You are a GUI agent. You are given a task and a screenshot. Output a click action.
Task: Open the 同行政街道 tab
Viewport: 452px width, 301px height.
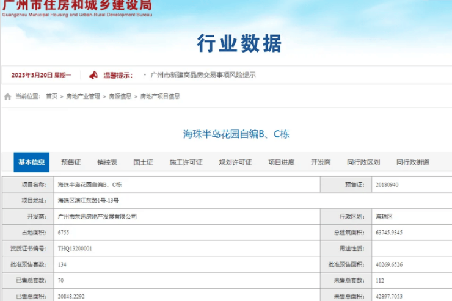(413, 162)
